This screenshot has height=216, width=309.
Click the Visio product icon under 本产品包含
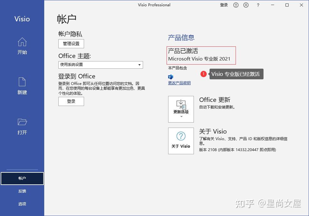(x=170, y=76)
